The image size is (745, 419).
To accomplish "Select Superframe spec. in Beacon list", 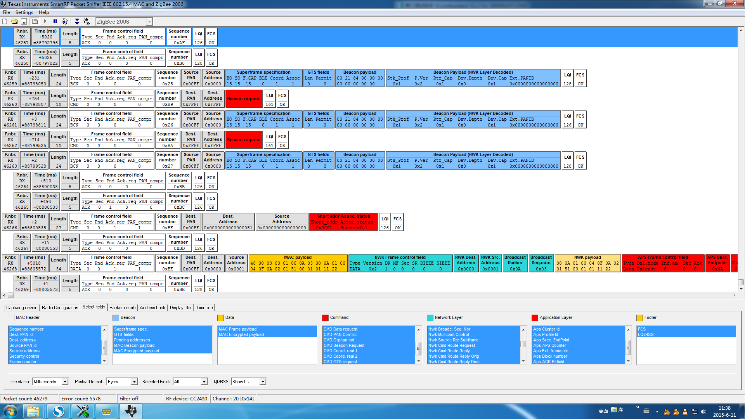I will point(131,329).
